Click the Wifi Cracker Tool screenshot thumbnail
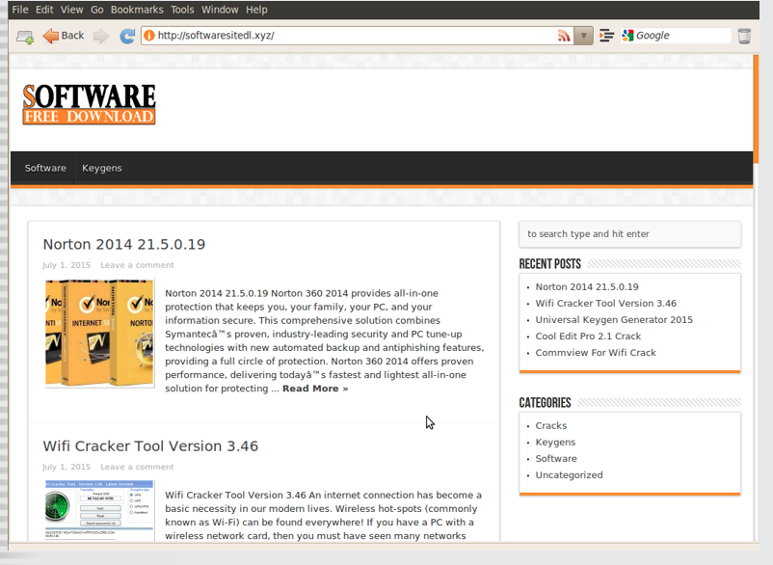773x565 pixels. tap(99, 511)
